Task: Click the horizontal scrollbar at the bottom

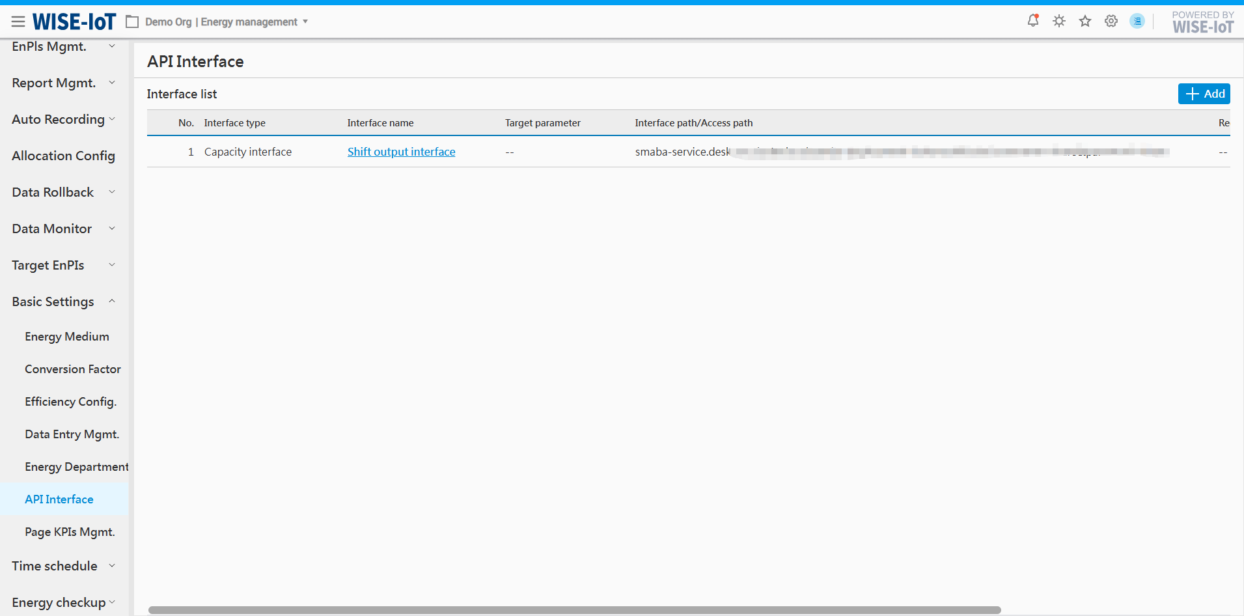Action: (x=574, y=610)
